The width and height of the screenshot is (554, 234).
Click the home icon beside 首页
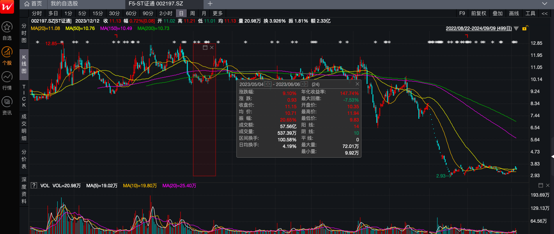[x=27, y=4]
